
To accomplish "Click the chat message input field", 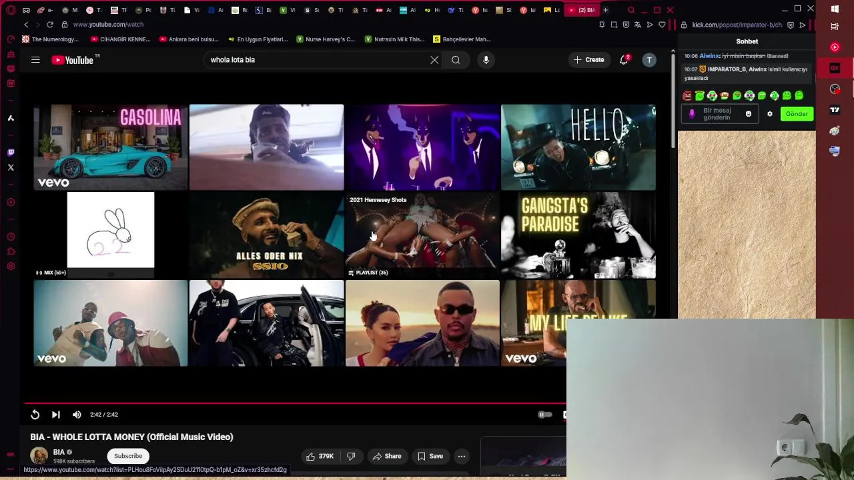I will (719, 114).
